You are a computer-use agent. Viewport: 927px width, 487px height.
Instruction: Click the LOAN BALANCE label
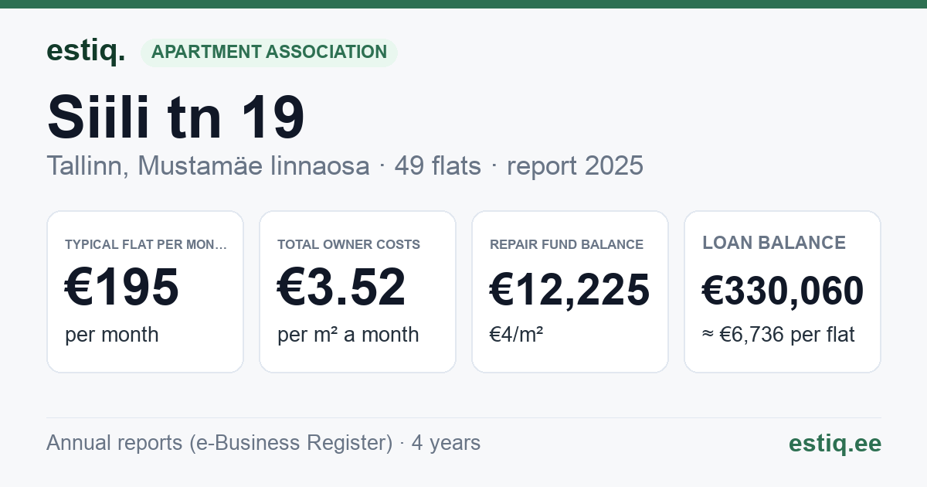[x=774, y=243]
